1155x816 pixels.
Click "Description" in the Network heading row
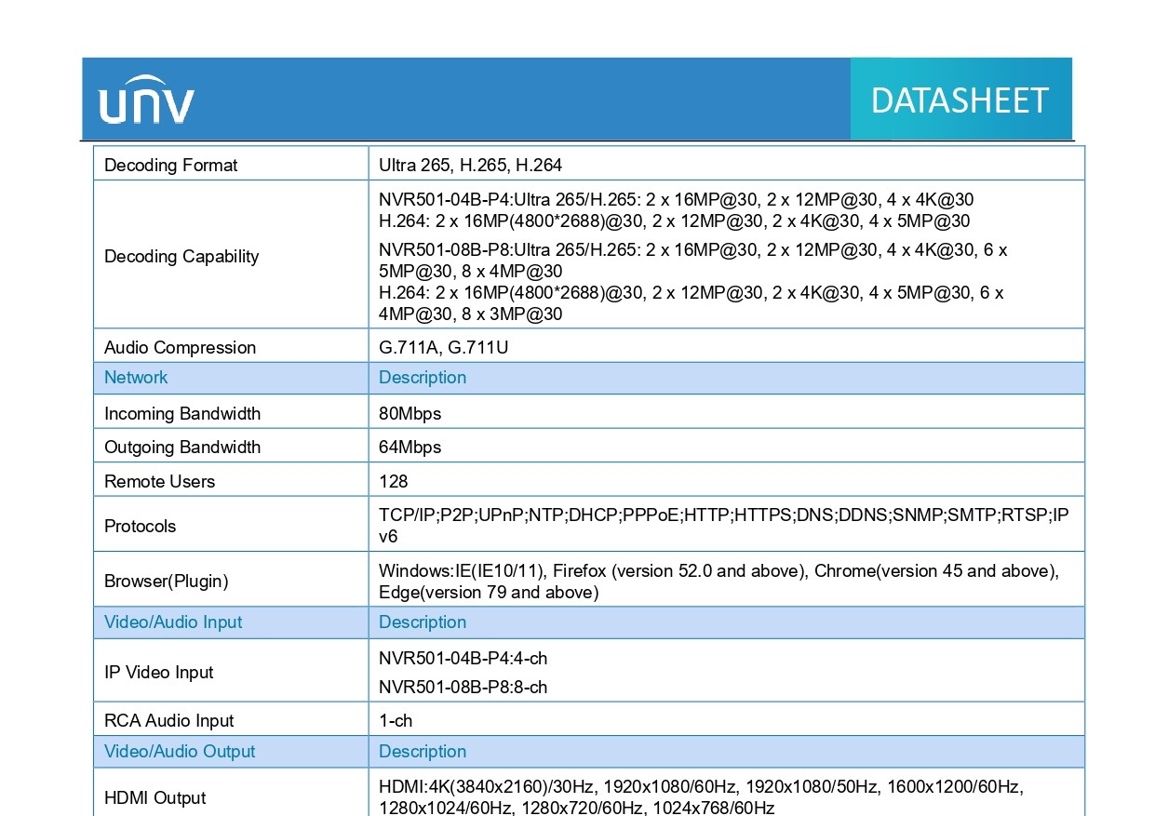423,378
